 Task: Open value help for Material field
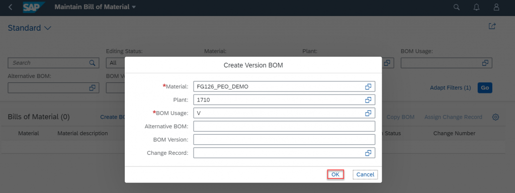point(368,86)
